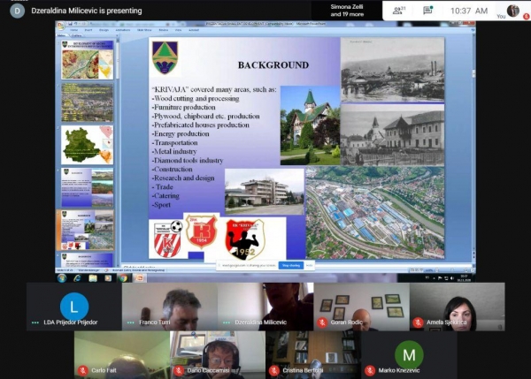Click the muted mic icon for Amela Sjekirica
The height and width of the screenshot is (379, 531).
[x=418, y=322]
